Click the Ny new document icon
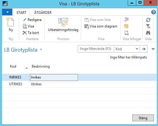The image size is (158, 126). tap(10, 22)
